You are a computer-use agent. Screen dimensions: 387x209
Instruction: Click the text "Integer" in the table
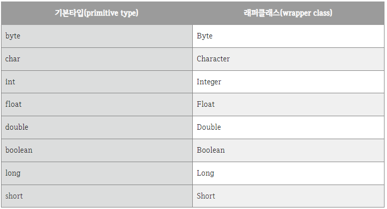click(x=209, y=82)
